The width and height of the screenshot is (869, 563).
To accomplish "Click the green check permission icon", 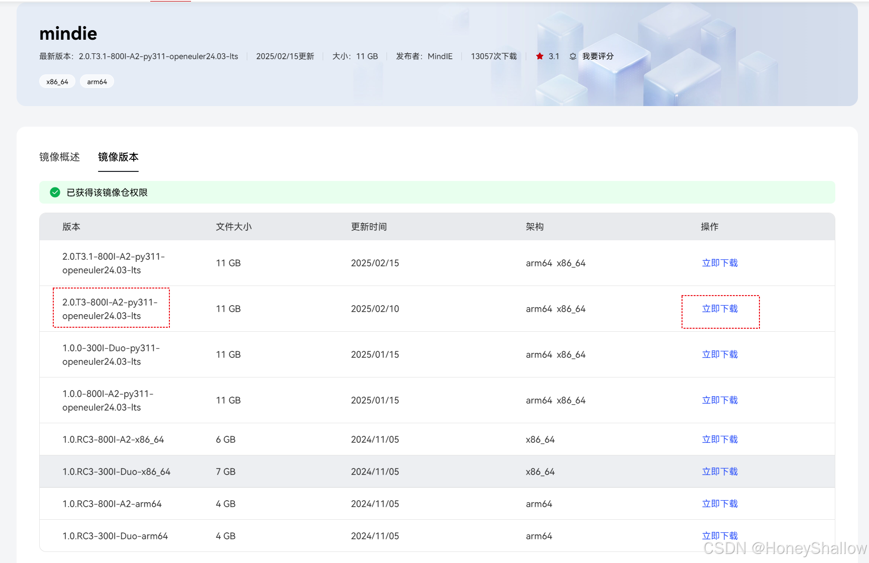I will [55, 193].
